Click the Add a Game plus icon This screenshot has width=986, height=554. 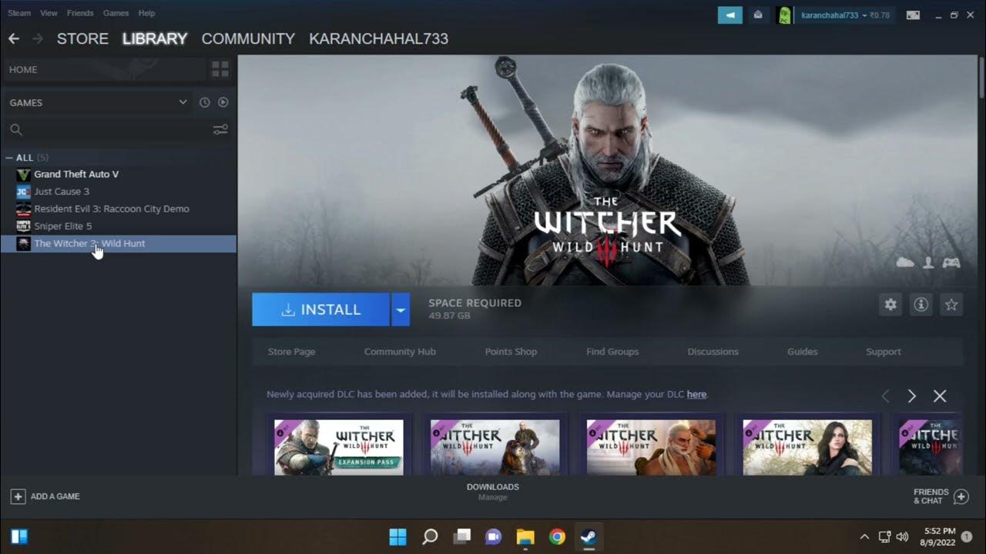(18, 496)
